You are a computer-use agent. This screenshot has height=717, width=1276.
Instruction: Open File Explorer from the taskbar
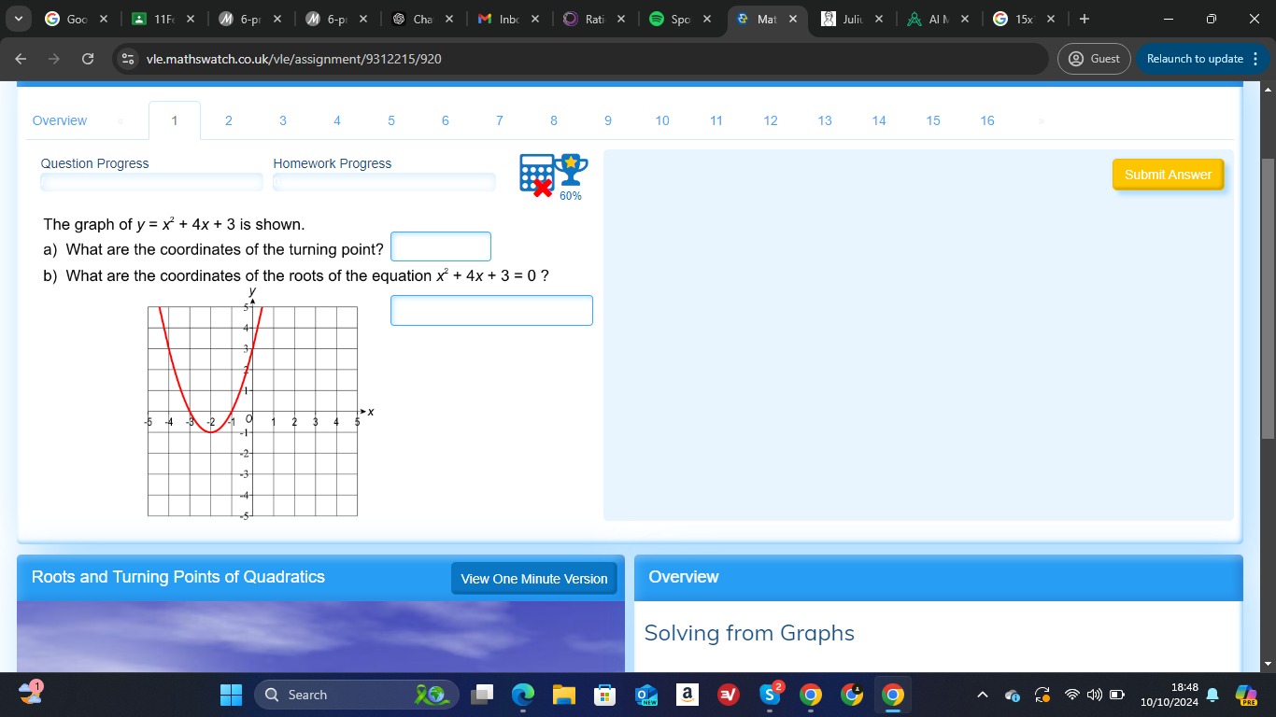(x=564, y=695)
